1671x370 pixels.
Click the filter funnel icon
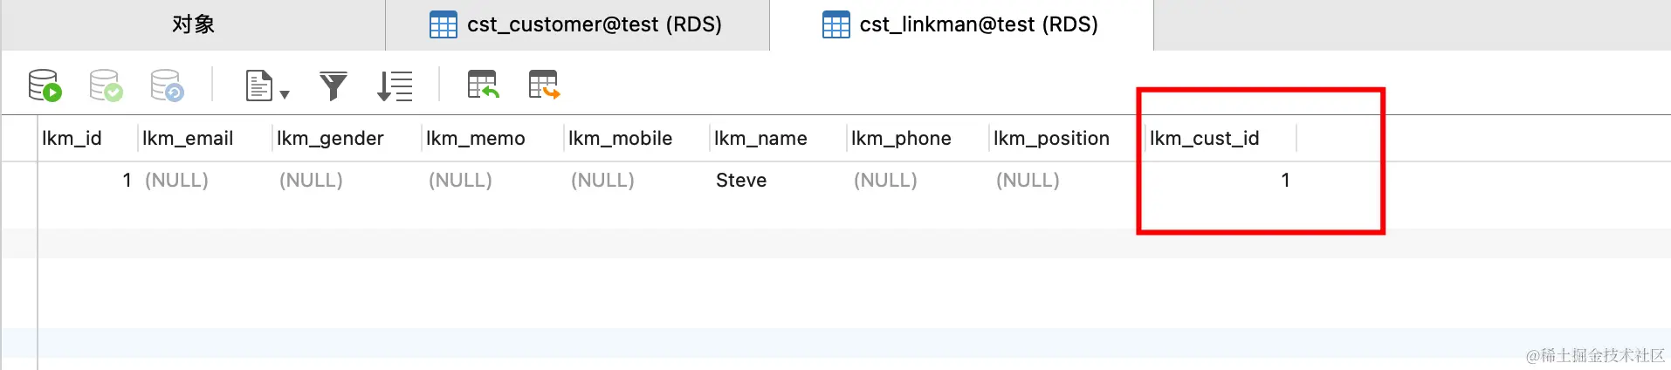click(333, 86)
